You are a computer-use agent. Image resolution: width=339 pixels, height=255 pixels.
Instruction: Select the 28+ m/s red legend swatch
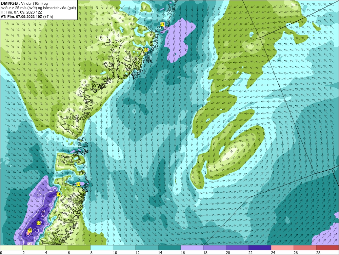[327, 248]
